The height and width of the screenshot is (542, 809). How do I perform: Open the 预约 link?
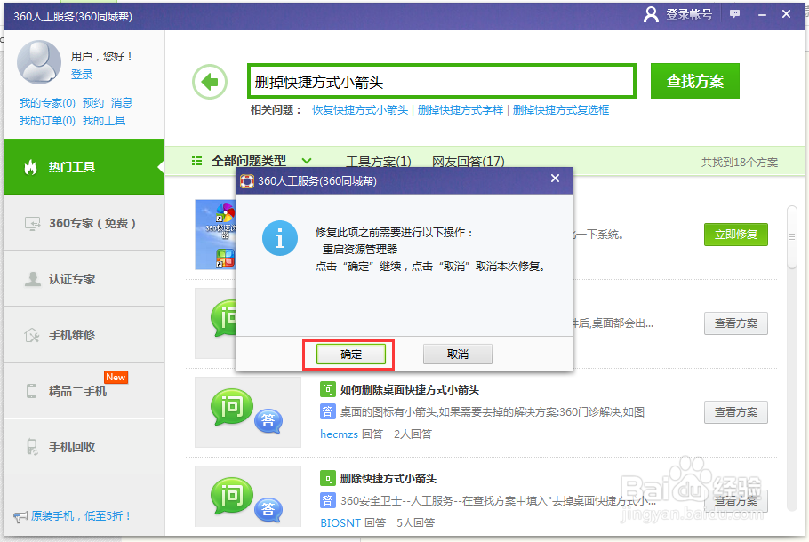[x=93, y=102]
